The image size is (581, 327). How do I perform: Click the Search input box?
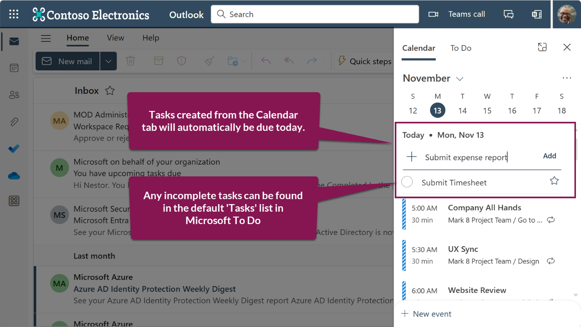314,14
